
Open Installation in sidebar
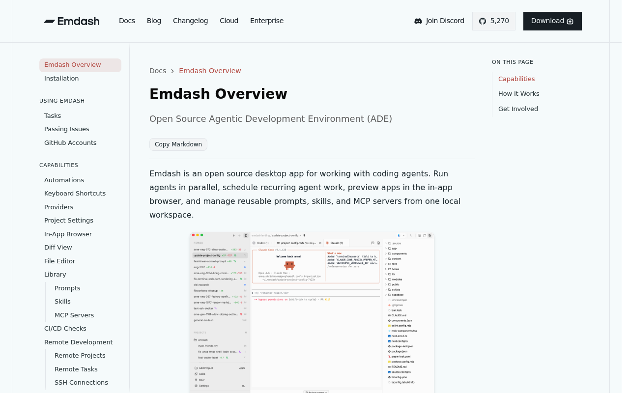pos(61,79)
